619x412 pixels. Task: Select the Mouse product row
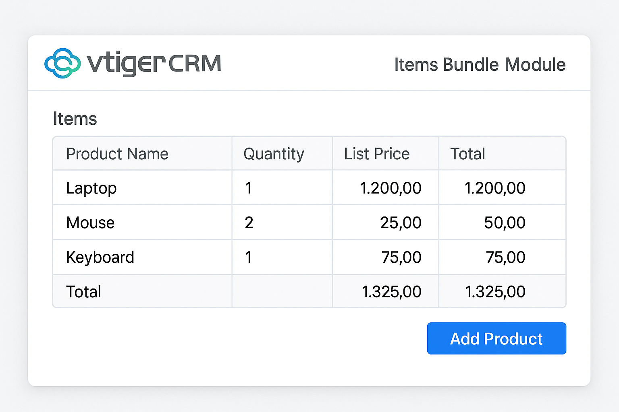point(90,222)
